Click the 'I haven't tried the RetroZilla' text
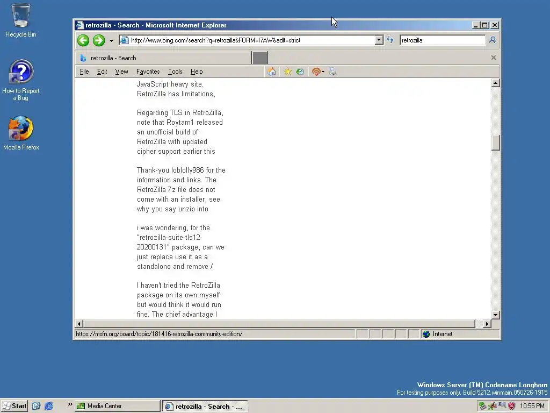The height and width of the screenshot is (413, 550). [178, 286]
